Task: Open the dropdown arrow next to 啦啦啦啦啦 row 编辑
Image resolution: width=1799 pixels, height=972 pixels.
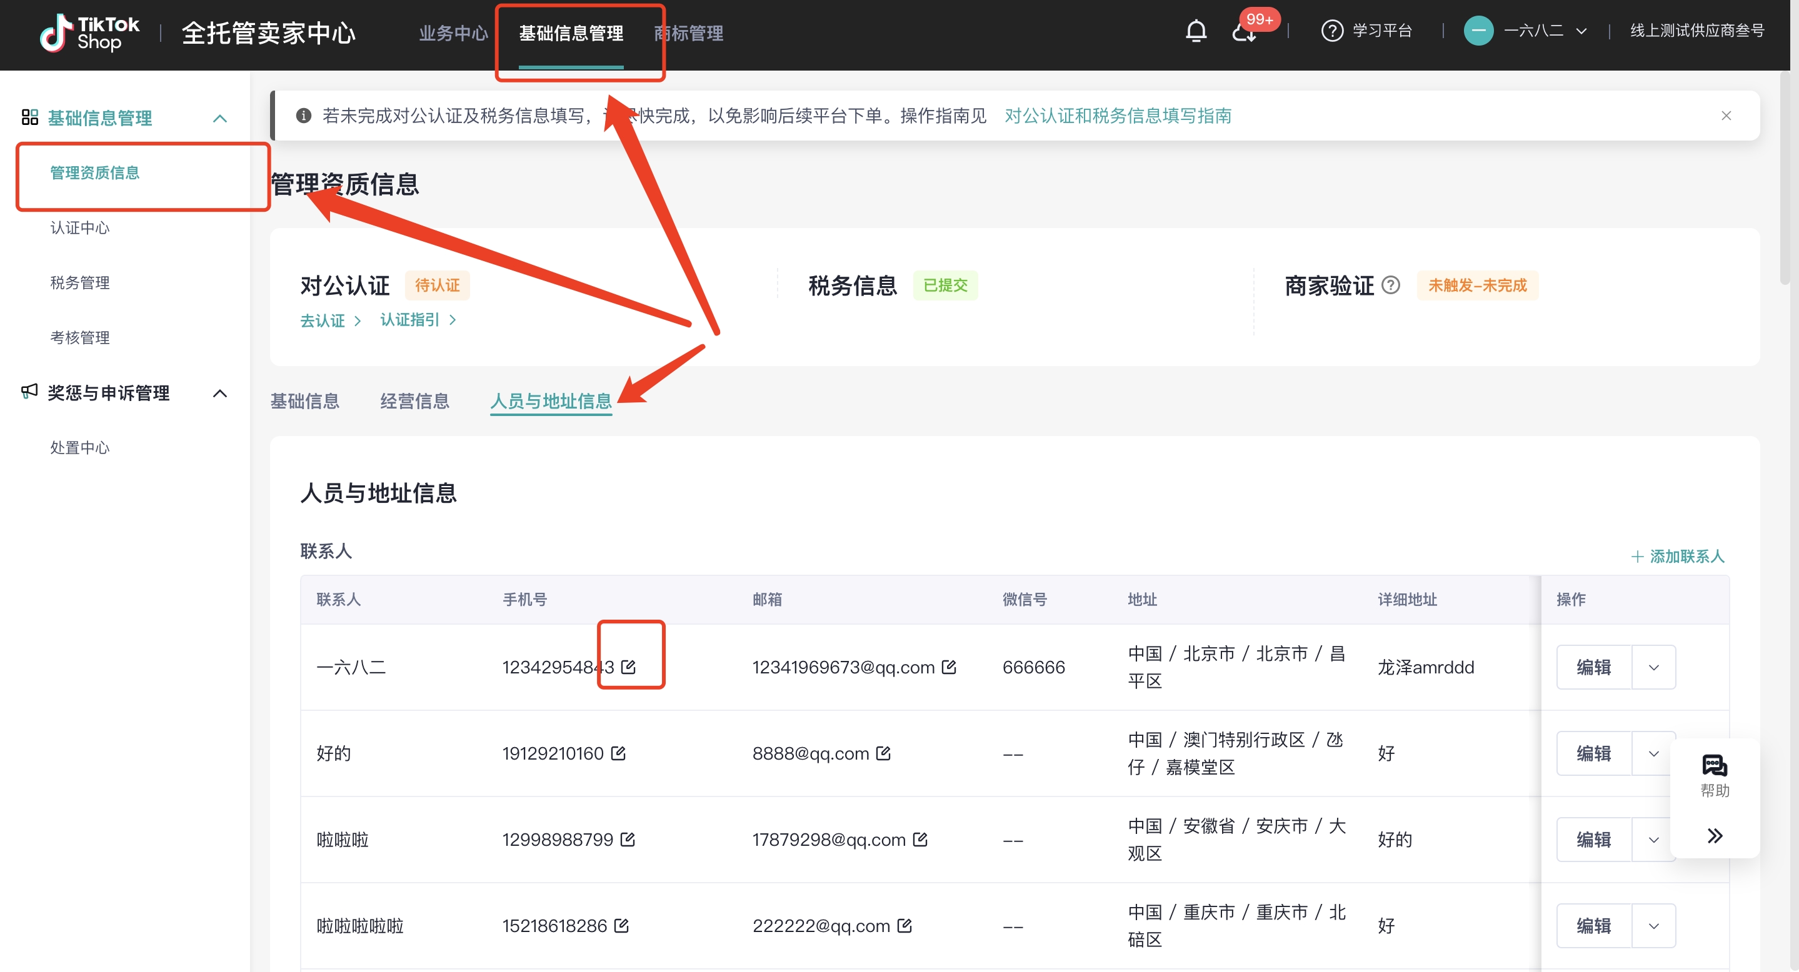Action: coord(1653,926)
